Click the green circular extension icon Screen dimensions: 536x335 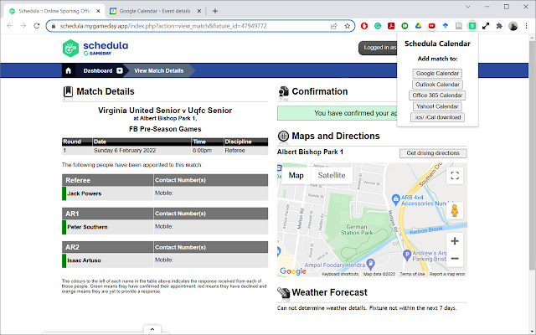(x=405, y=26)
